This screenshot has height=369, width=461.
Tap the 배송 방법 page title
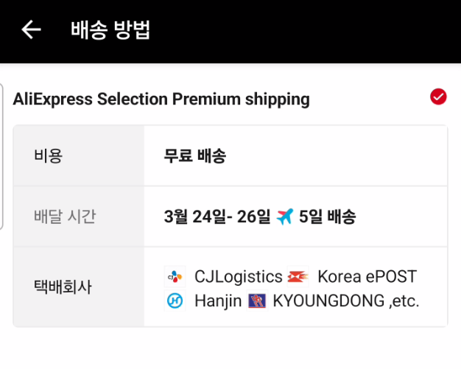click(x=110, y=29)
